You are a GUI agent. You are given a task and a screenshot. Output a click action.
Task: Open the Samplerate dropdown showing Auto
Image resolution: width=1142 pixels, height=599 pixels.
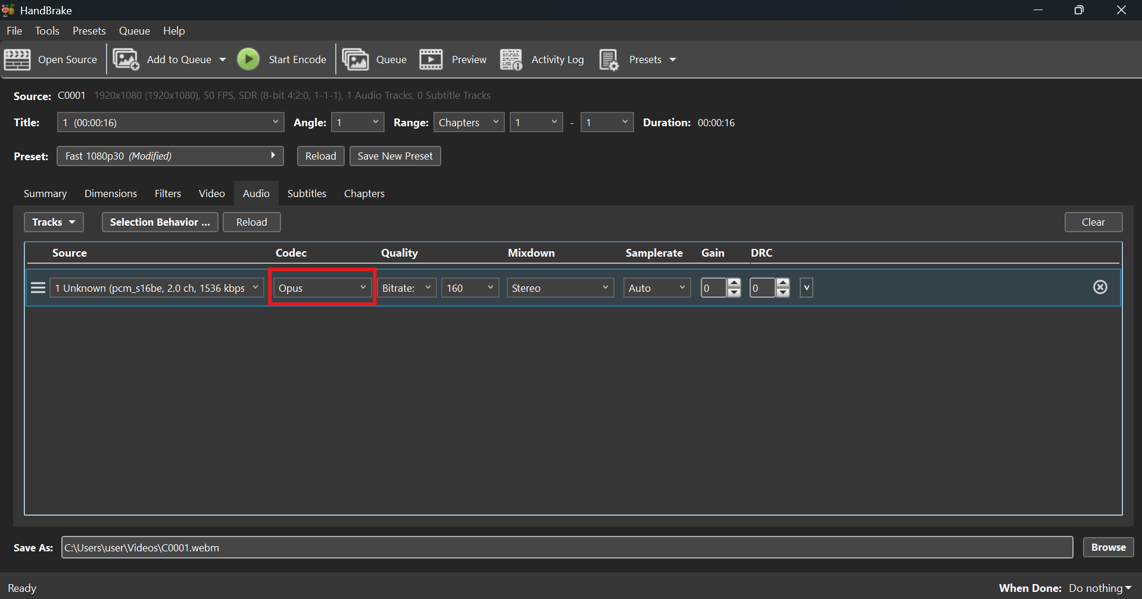click(657, 288)
